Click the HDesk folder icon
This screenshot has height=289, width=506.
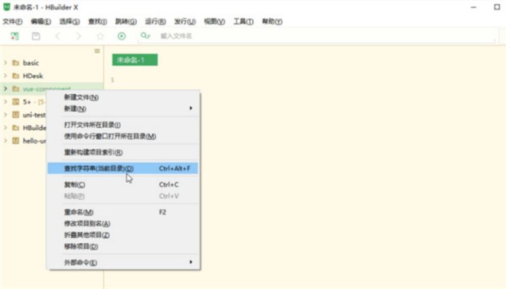(15, 76)
